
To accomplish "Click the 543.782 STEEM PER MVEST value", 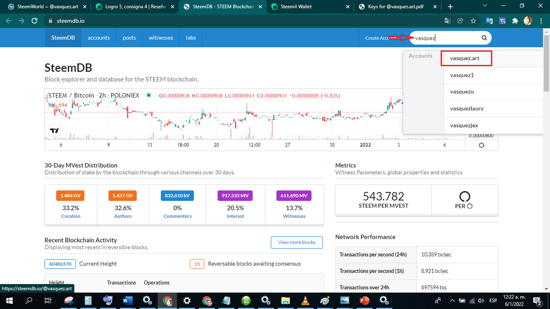I will click(384, 197).
